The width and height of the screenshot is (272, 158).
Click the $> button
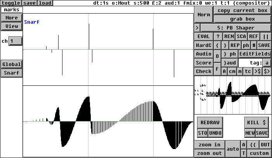coord(267,71)
